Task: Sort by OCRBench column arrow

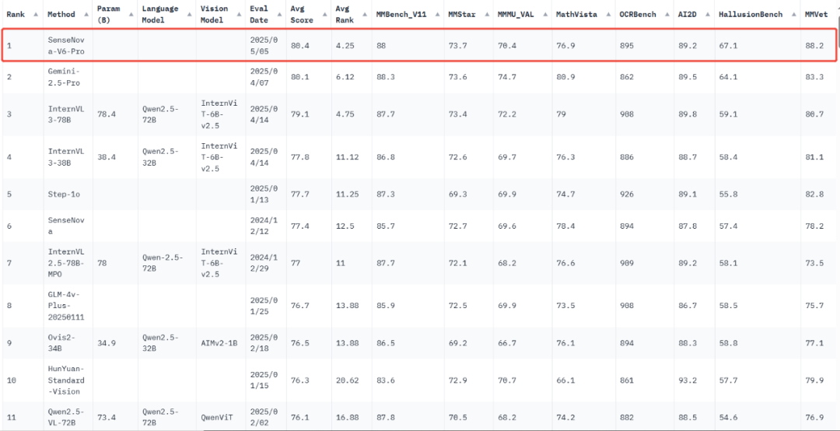Action: pos(667,15)
